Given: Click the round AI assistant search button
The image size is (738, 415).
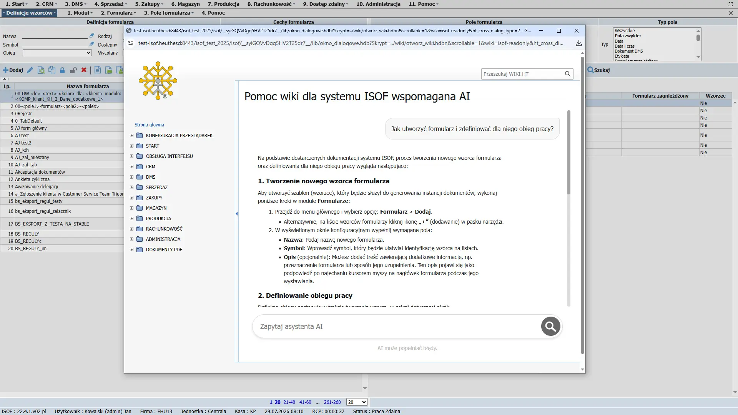Looking at the screenshot, I should pyautogui.click(x=550, y=327).
